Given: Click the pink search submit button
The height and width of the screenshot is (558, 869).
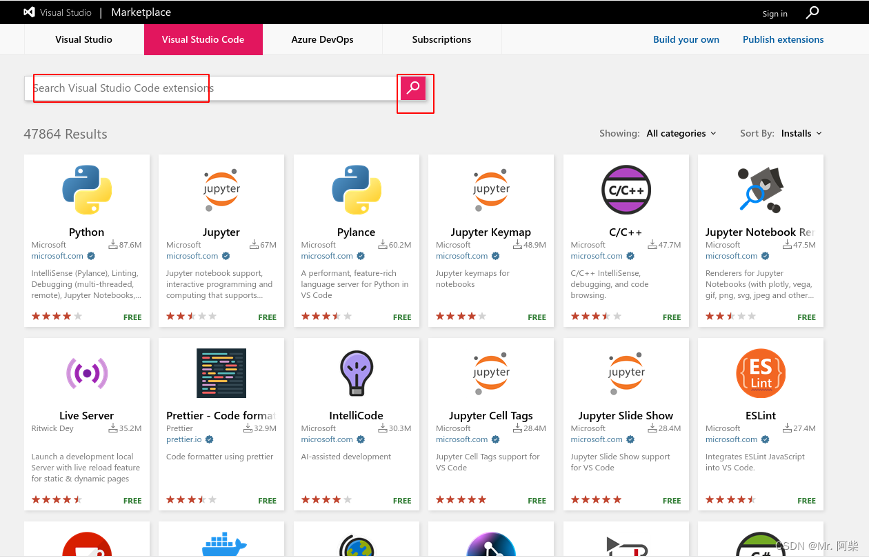Looking at the screenshot, I should 413,88.
